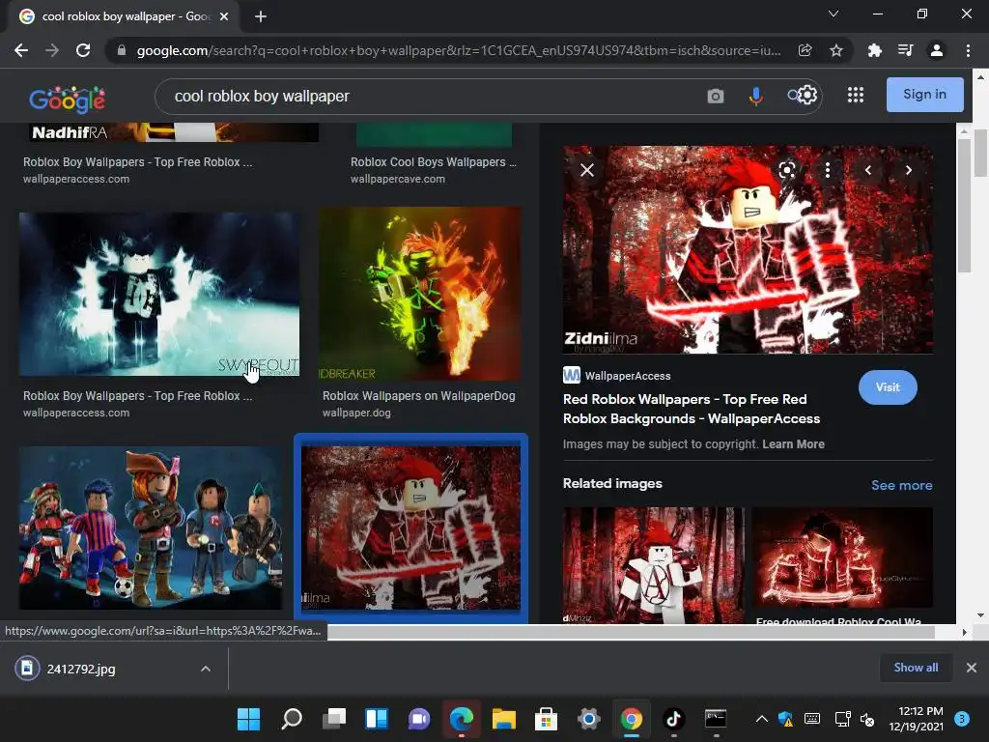Image resolution: width=989 pixels, height=742 pixels.
Task: Click See more related images
Action: (x=901, y=485)
